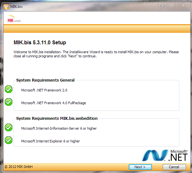The width and height of the screenshot is (192, 173).
Task: Click the MIK company logo in header
Action: (14, 19)
